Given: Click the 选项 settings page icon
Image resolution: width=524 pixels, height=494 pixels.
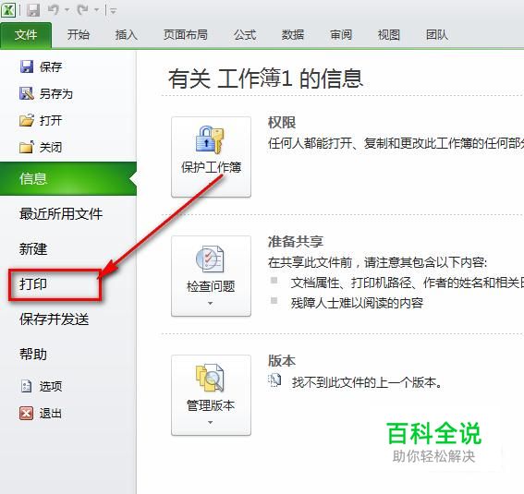Looking at the screenshot, I should click(26, 386).
